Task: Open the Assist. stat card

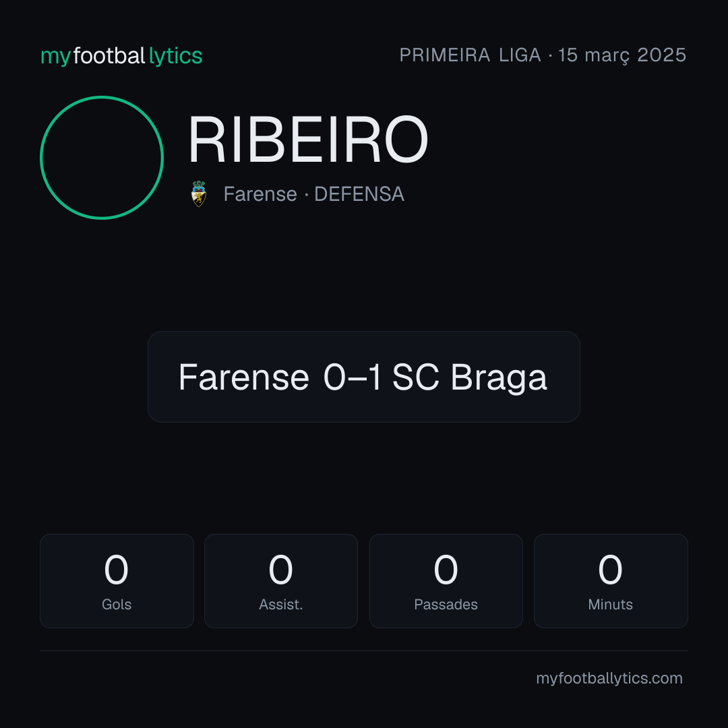Action: 281,581
